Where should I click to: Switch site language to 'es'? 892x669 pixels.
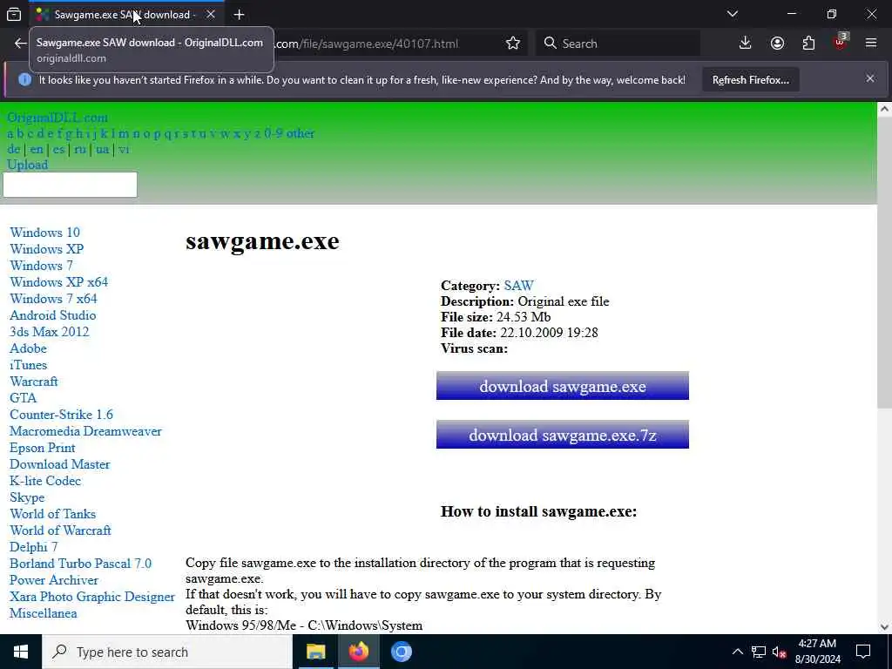coord(58,149)
